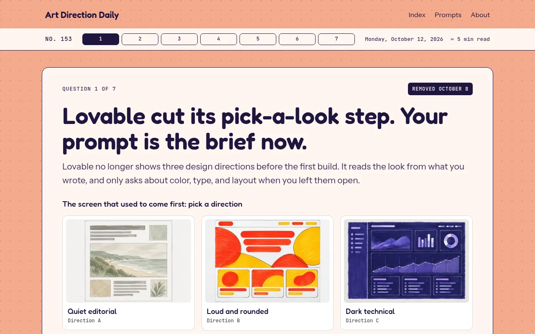
Task: Click the 'Loud and rounded' card title
Action: [x=237, y=311]
